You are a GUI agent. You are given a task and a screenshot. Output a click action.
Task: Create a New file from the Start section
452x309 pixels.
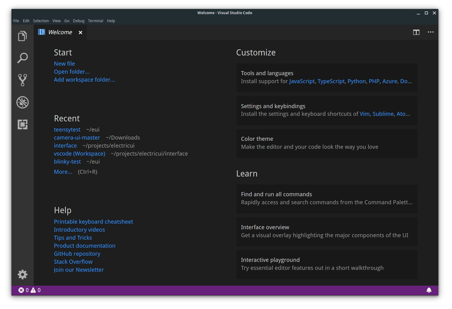pyautogui.click(x=64, y=63)
